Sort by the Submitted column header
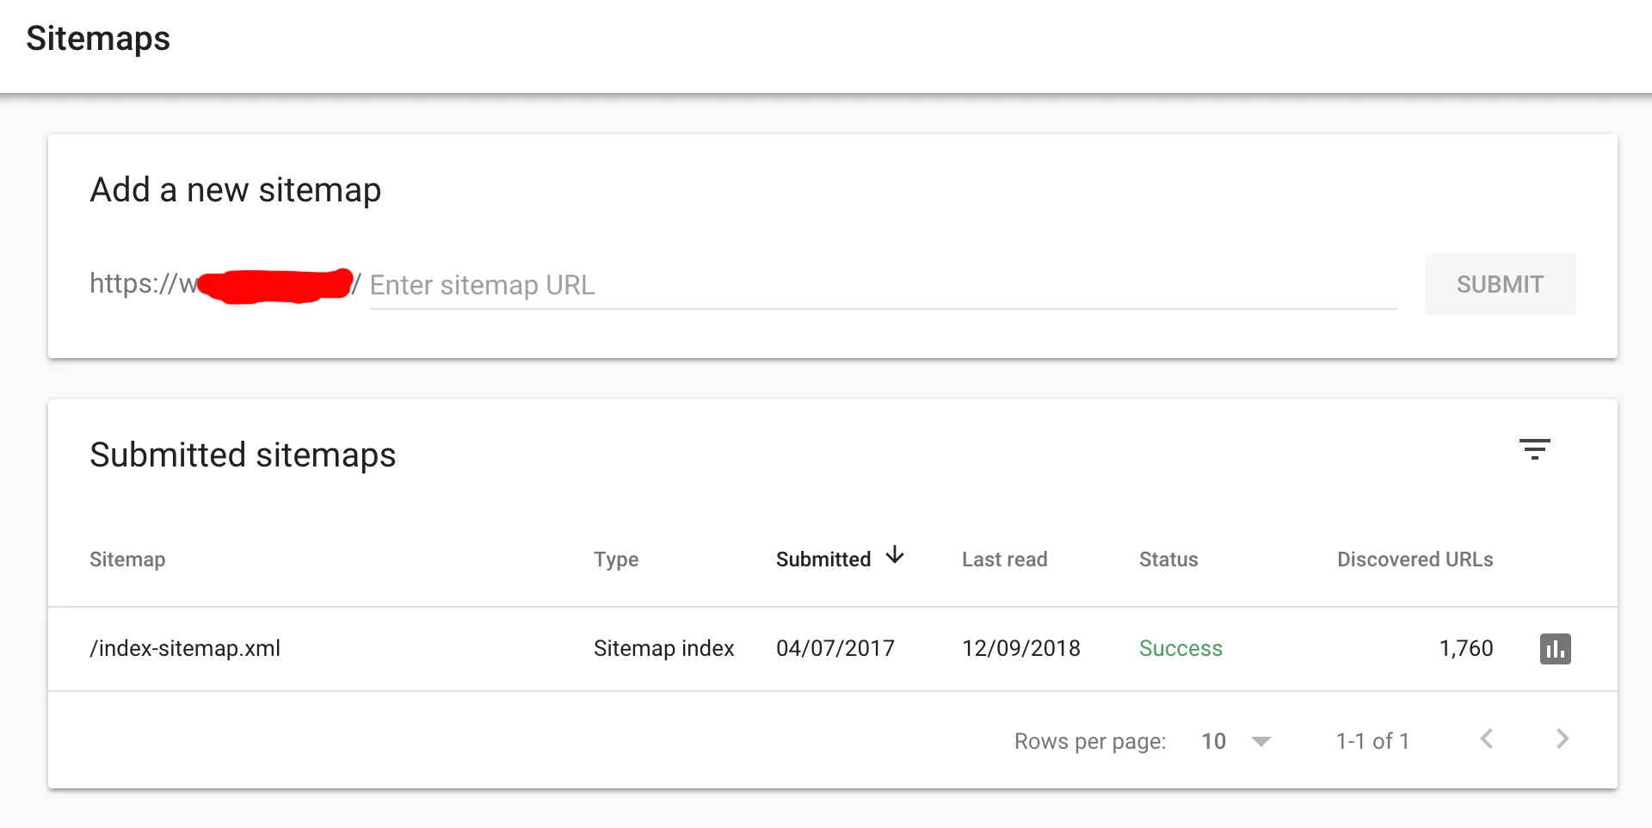 823,559
